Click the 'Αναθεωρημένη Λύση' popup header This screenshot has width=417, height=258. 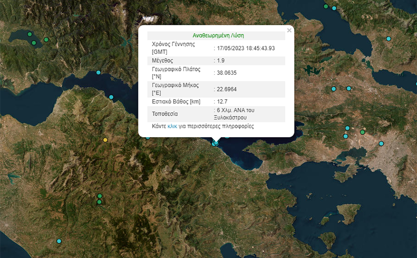pos(216,35)
